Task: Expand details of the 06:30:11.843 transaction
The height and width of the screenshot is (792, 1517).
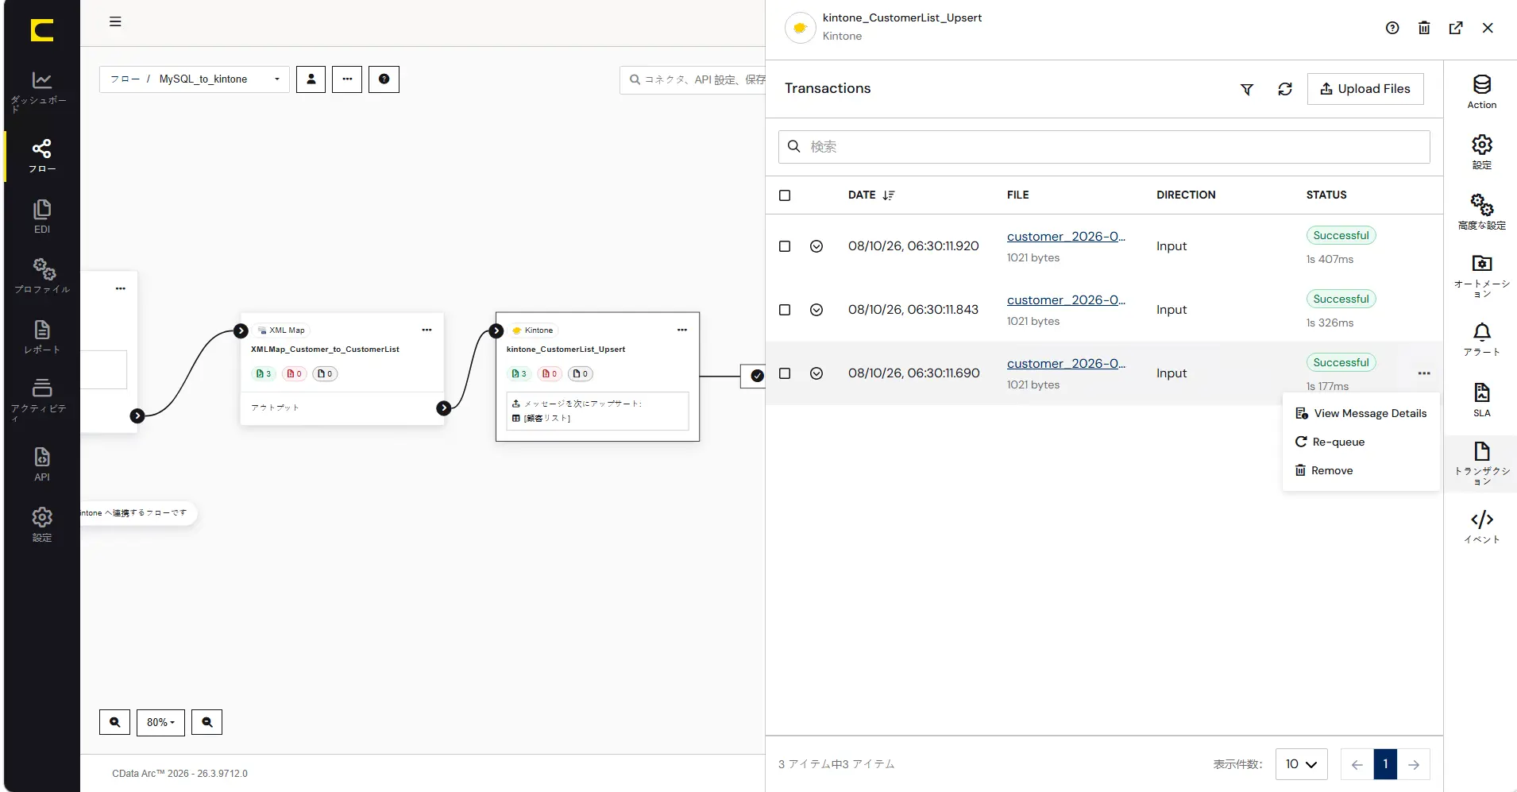Action: coord(816,310)
